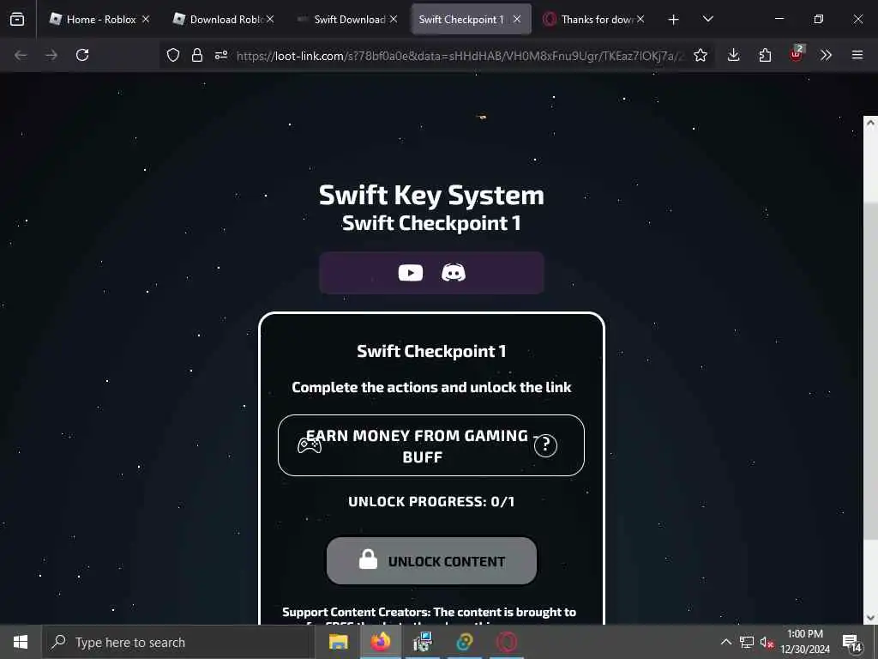Click the Swift Key System heading
Screen dimensions: 878x659
(x=431, y=195)
